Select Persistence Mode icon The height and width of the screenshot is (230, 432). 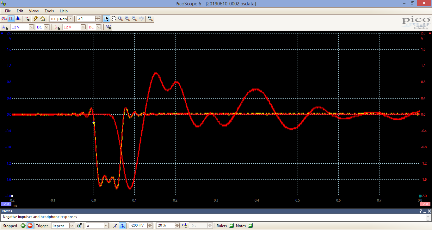click(11, 19)
